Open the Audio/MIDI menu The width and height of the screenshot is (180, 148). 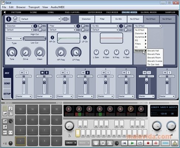point(58,7)
